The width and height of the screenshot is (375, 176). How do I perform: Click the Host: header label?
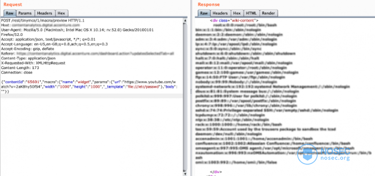[x=6, y=25]
